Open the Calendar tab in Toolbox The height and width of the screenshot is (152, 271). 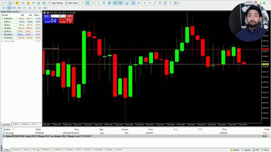[x=58, y=149]
